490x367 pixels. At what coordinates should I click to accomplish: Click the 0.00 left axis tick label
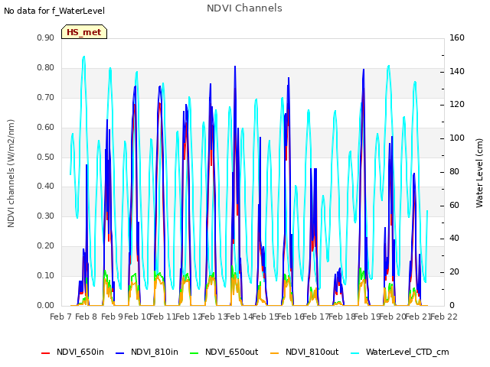(x=46, y=305)
